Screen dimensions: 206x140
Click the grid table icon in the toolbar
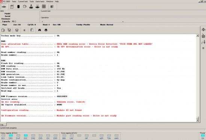click(x=44, y=6)
